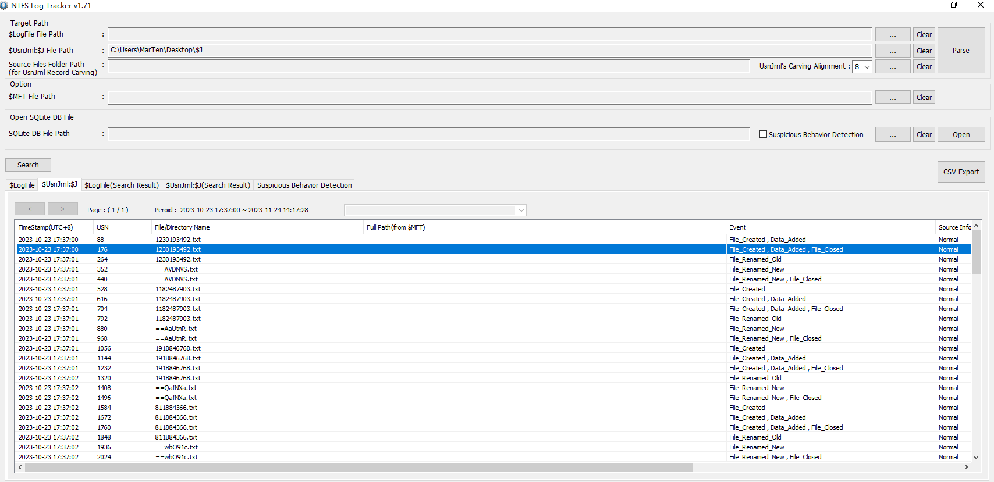The width and height of the screenshot is (994, 482).
Task: Clear the SQLite DB File Path field
Action: pos(924,135)
